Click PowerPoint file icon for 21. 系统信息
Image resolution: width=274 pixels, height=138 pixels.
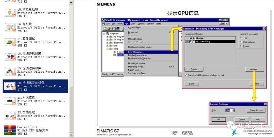[10, 101]
